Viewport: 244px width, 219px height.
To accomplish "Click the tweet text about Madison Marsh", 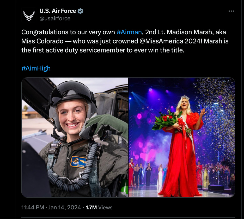I will coord(125,41).
